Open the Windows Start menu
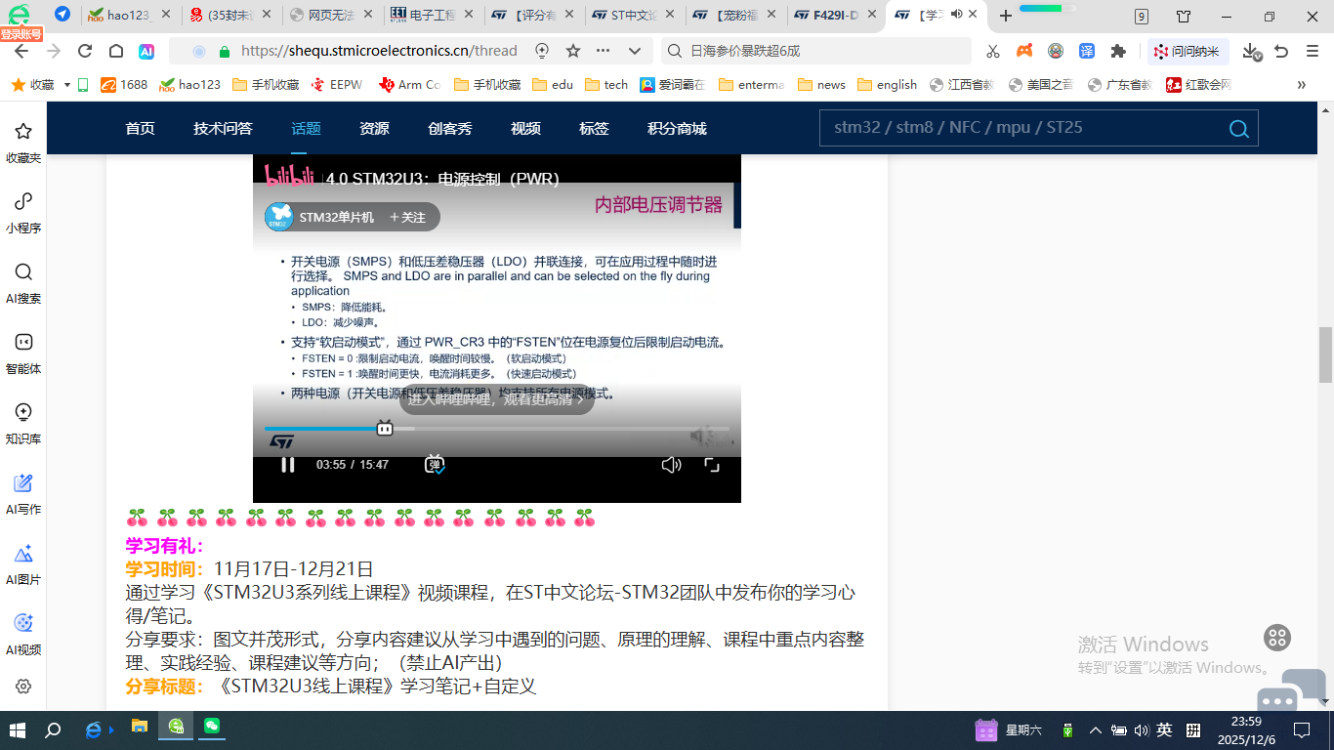1334x750 pixels. [x=17, y=729]
